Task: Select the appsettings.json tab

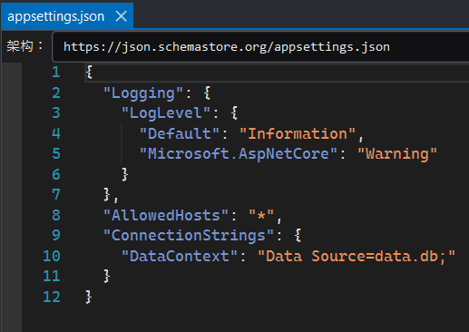Action: click(x=56, y=16)
